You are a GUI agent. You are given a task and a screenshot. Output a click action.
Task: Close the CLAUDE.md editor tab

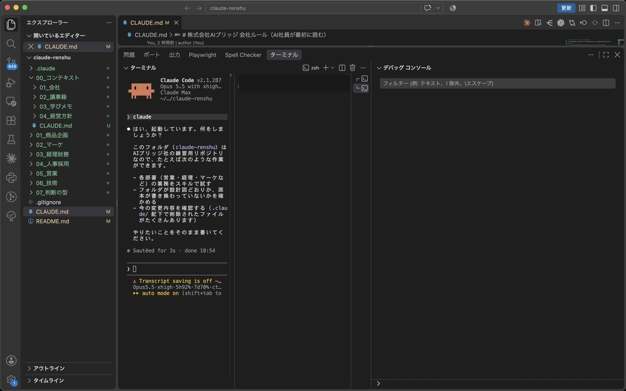(176, 23)
